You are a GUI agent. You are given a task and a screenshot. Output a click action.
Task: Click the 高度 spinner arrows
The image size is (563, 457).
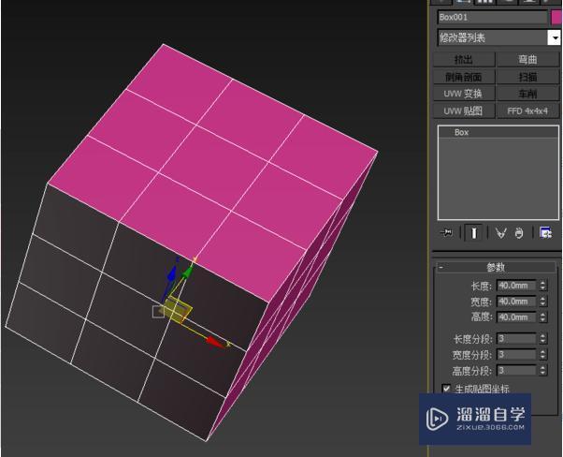click(x=542, y=317)
